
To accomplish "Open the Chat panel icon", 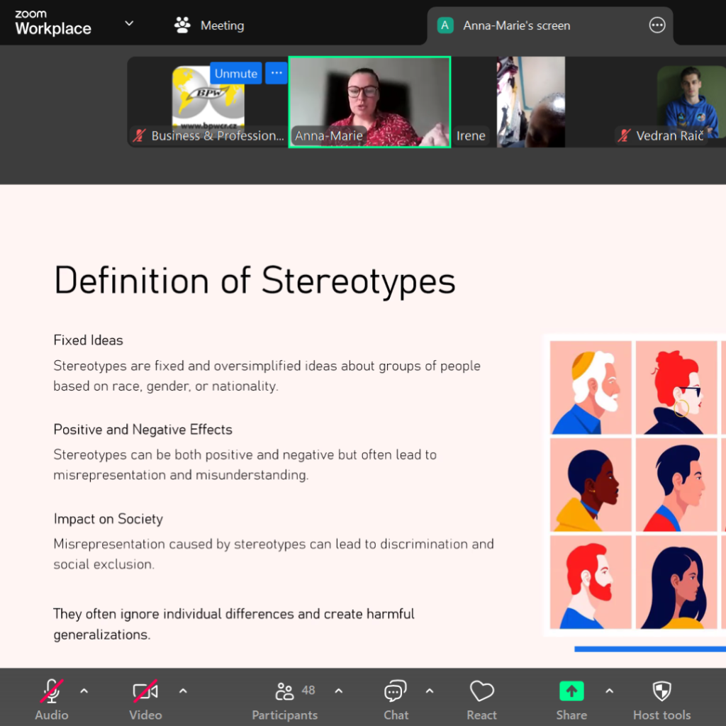I will pyautogui.click(x=395, y=691).
